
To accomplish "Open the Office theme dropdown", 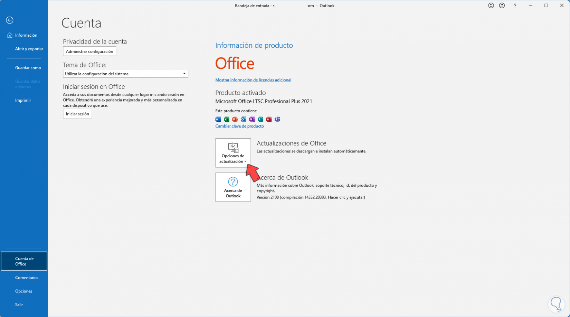I will coord(125,74).
